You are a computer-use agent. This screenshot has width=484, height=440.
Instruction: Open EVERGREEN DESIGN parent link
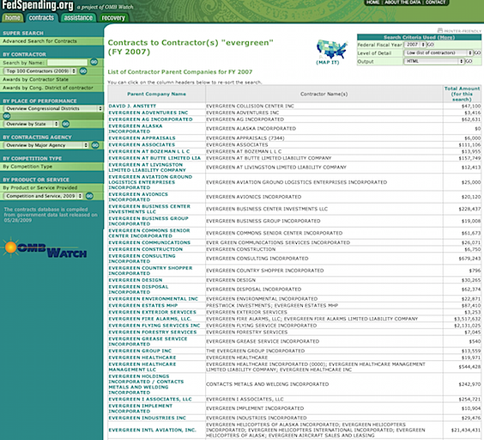point(136,280)
